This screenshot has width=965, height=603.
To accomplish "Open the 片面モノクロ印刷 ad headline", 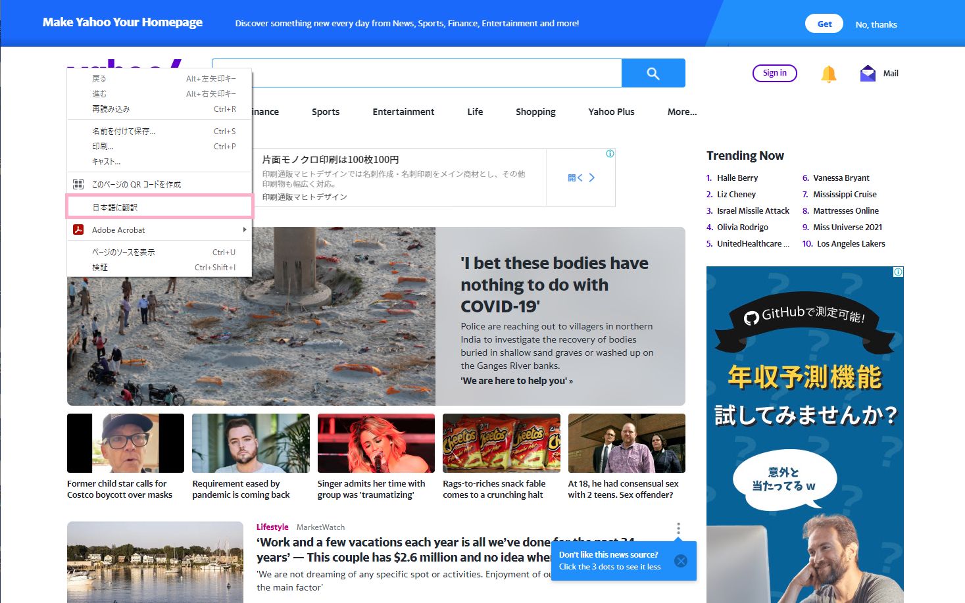I will 330,160.
